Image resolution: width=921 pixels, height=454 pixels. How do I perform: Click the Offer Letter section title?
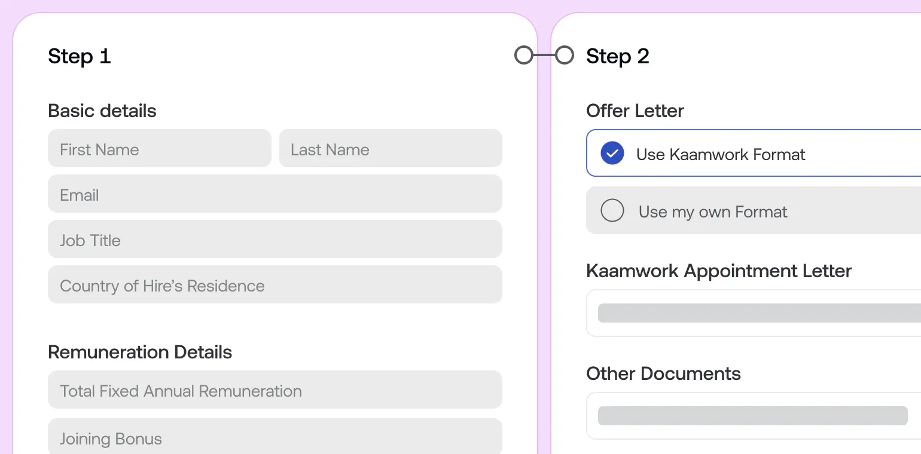coord(635,111)
